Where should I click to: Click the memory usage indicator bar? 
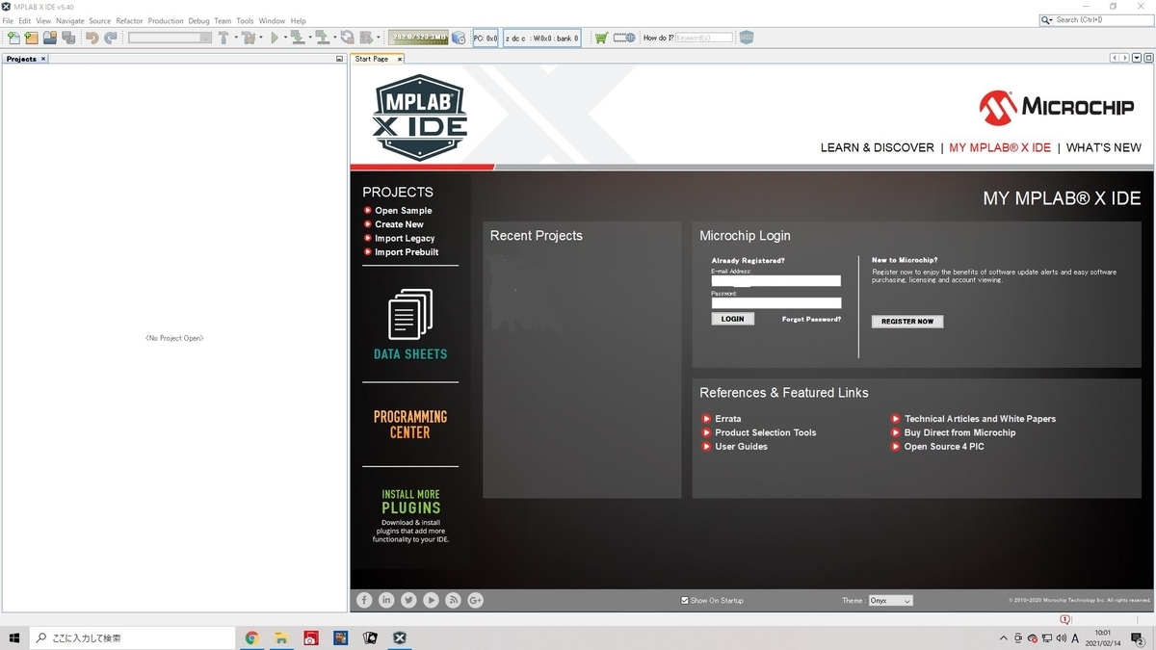click(x=419, y=38)
